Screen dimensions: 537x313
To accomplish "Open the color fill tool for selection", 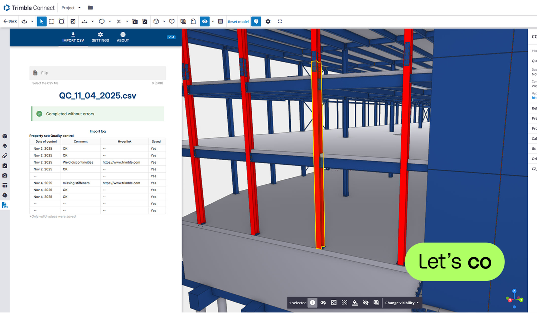I will (355, 303).
